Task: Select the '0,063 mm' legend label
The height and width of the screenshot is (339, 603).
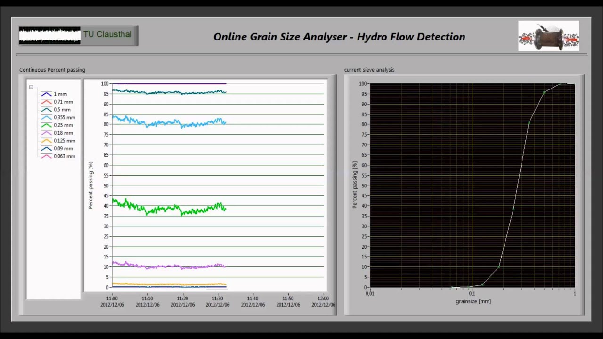Action: coord(65,156)
